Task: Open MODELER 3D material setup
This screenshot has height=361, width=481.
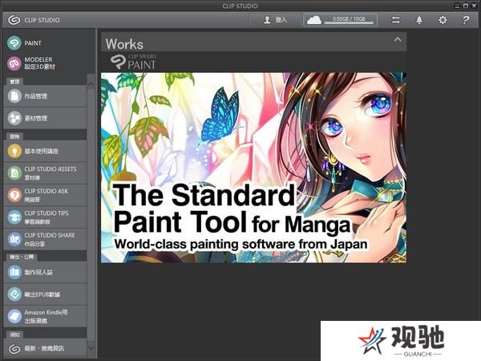Action: tap(31, 63)
